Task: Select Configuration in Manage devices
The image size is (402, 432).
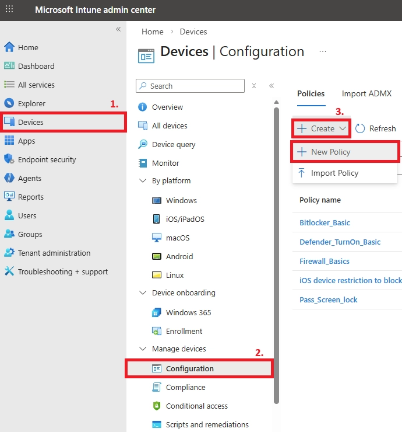Action: 199,368
